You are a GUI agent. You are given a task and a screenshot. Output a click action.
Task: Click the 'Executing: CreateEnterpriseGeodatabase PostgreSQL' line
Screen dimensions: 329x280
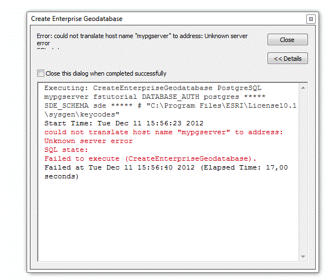153,88
